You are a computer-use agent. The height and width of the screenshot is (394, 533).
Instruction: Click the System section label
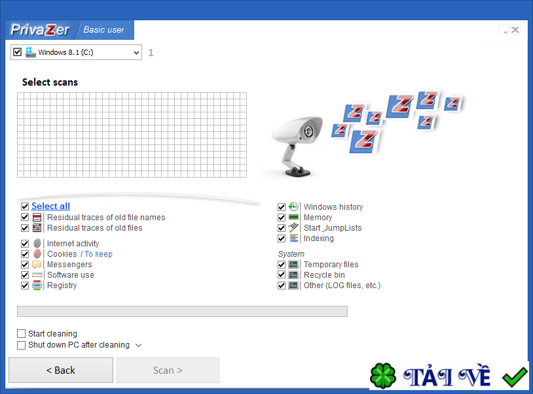pyautogui.click(x=291, y=254)
